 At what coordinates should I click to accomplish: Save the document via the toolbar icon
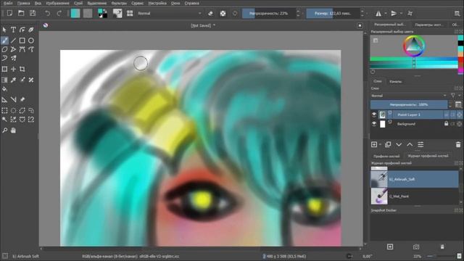tap(33, 13)
